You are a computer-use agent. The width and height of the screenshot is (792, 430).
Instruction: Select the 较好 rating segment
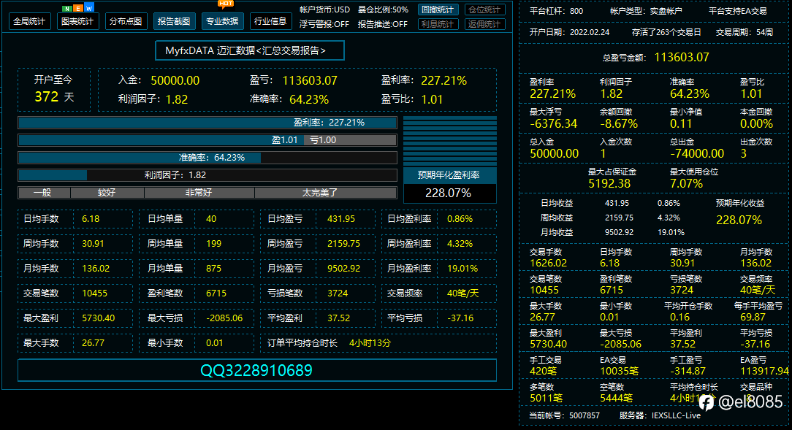point(107,193)
